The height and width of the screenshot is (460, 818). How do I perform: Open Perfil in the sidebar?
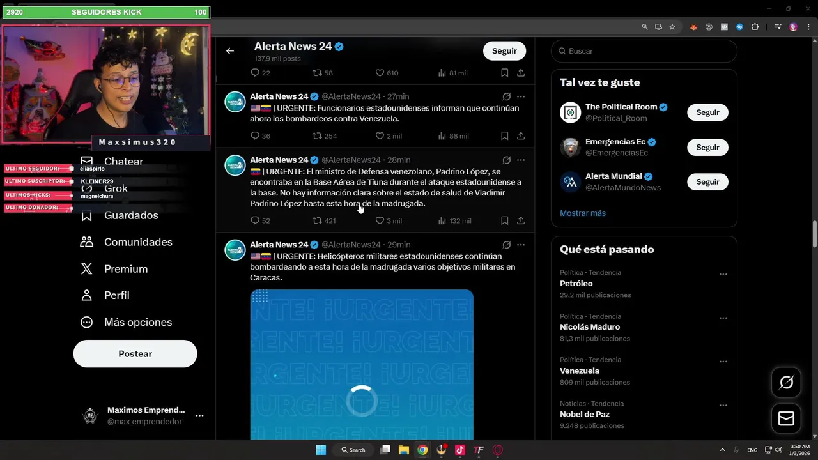point(105,295)
